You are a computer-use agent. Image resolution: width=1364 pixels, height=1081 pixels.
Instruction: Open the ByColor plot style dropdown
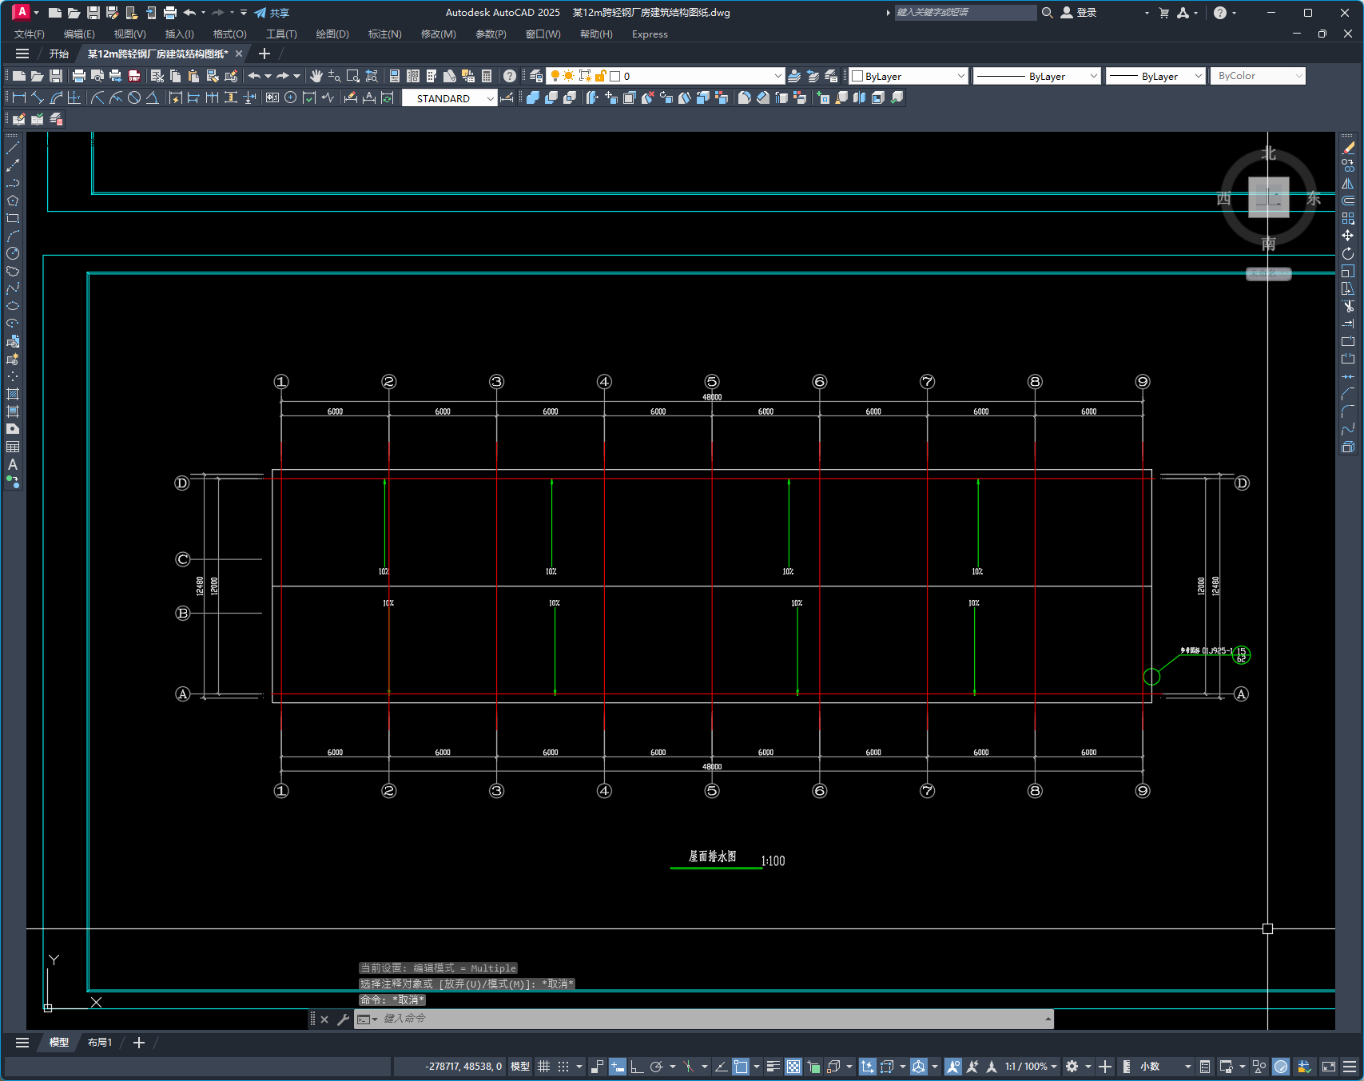[x=1258, y=76]
